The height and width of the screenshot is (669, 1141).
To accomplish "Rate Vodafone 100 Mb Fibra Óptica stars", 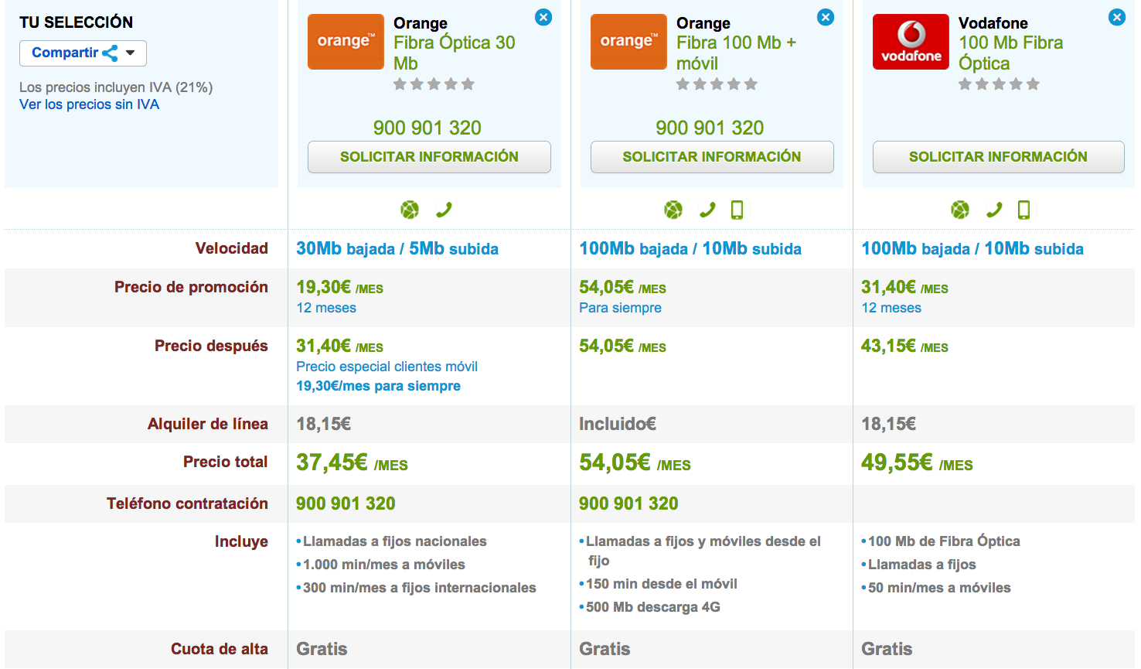I will click(999, 84).
